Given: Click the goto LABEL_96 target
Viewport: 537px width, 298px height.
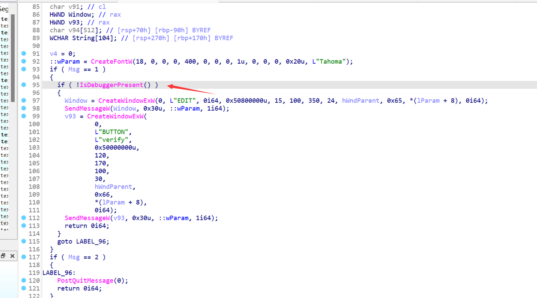Looking at the screenshot, I should pyautogui.click(x=92, y=241).
